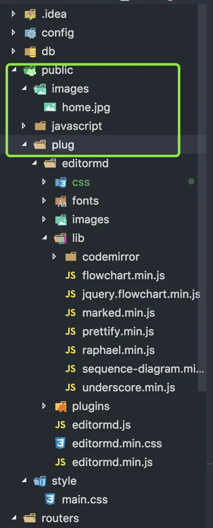Click the icon of images folder under public
This screenshot has width=213, height=528.
pos(40,89)
